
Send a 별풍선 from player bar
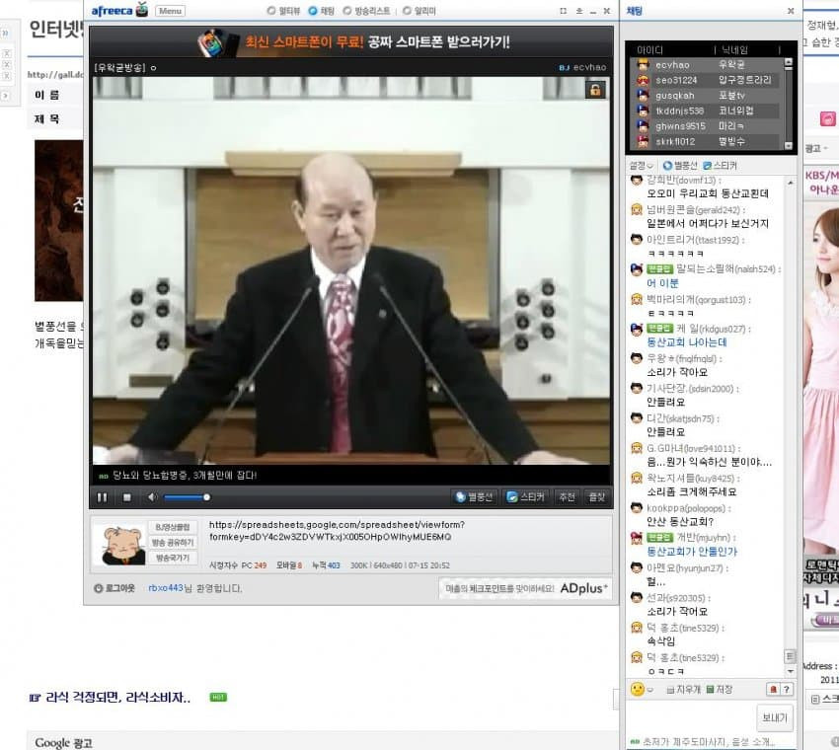[x=474, y=497]
